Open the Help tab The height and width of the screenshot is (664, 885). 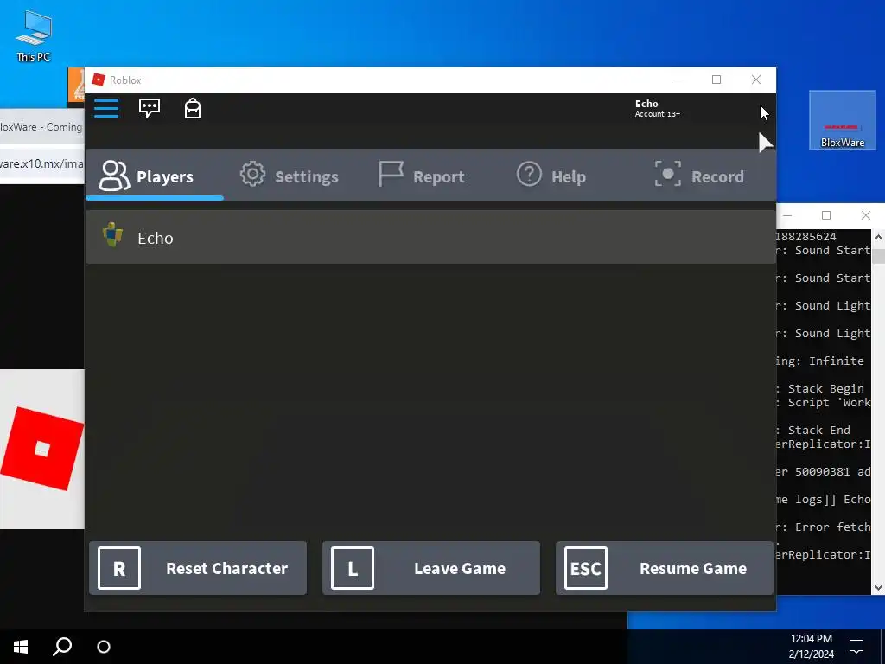(x=551, y=176)
